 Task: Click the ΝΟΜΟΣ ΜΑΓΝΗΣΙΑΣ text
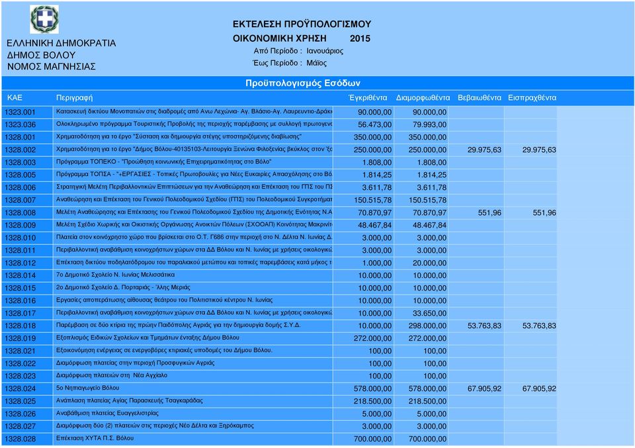click(x=52, y=66)
